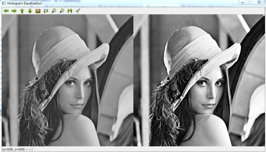Click the window icon in the title bar
The width and height of the screenshot is (266, 152).
pyautogui.click(x=4, y=3)
